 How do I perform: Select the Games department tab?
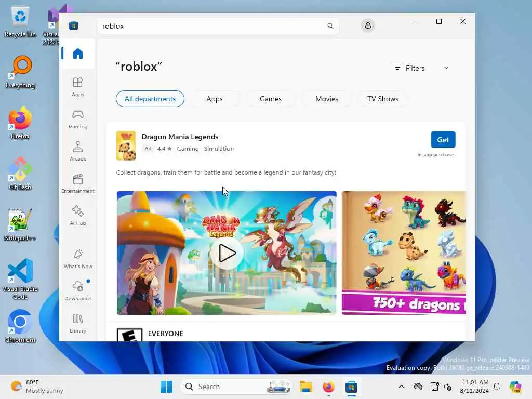(270, 99)
